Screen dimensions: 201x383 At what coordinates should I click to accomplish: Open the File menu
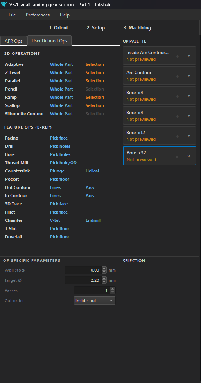[x=12, y=15]
